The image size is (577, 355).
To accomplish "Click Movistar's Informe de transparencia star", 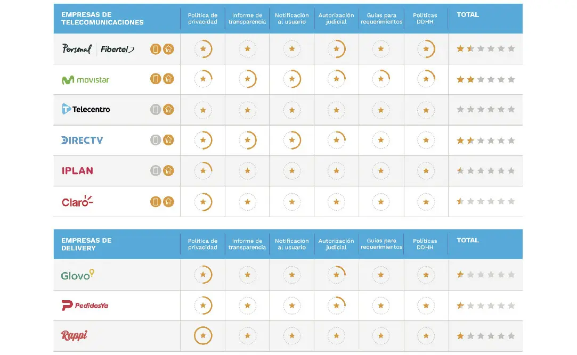I will [248, 79].
